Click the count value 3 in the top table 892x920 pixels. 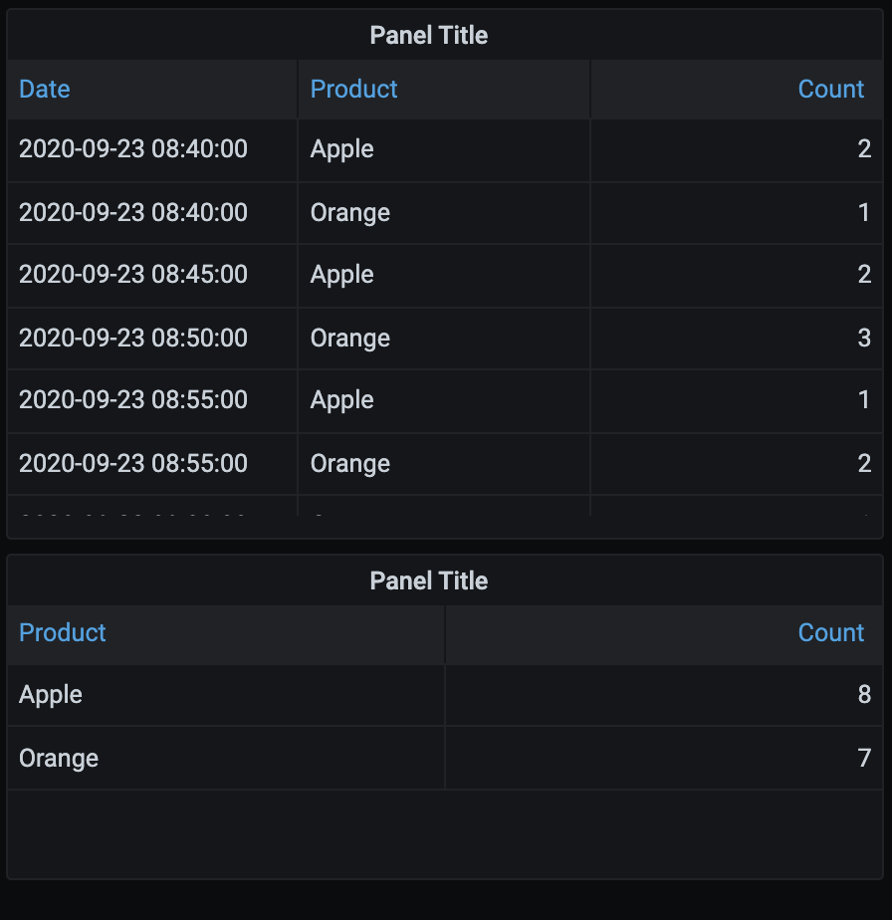tap(864, 339)
